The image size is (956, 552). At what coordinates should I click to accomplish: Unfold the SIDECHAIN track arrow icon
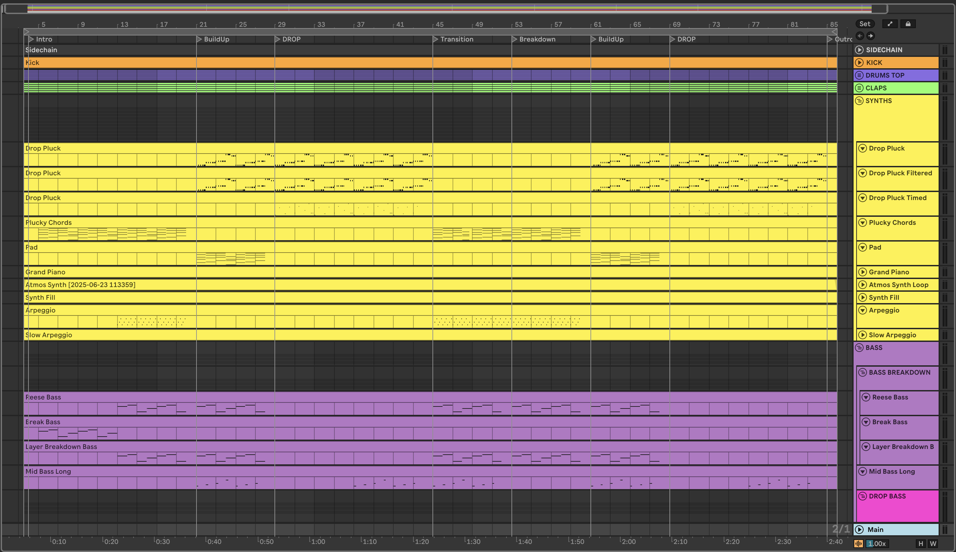tap(859, 50)
